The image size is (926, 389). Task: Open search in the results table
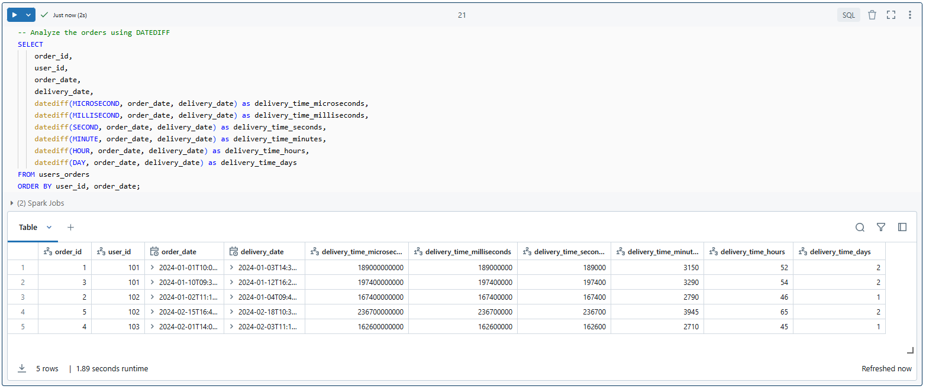point(860,227)
